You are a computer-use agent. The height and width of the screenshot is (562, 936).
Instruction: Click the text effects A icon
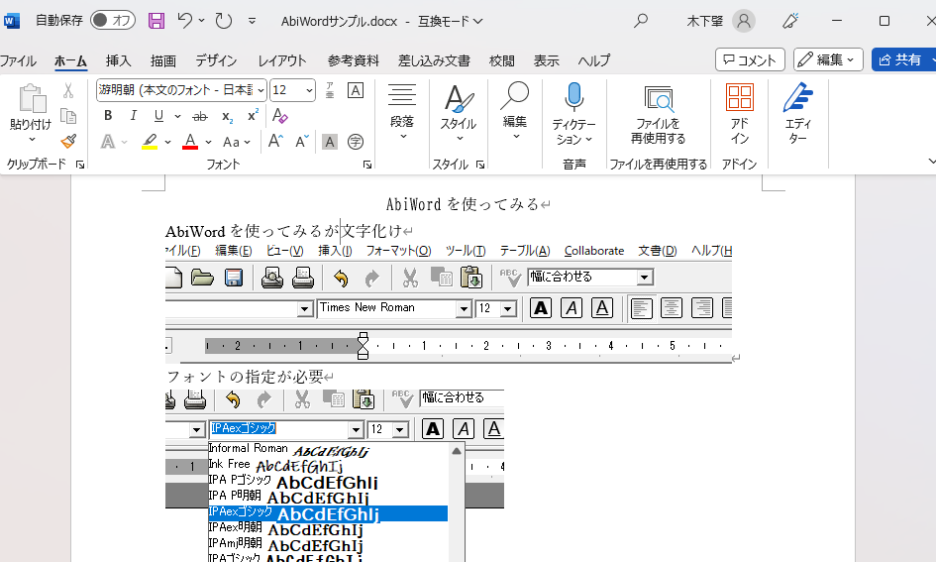(108, 142)
